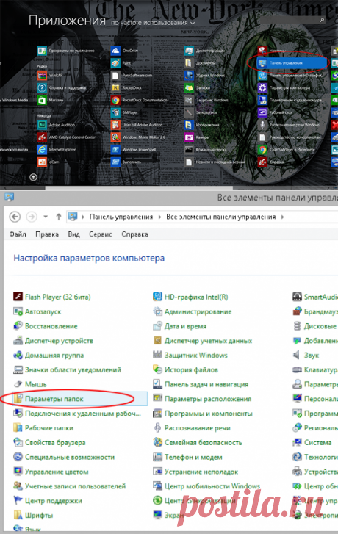This screenshot has height=534, width=338.
Task: Expand breadcrumb arrow after 'Все элементы панели управления'
Action: [282, 217]
